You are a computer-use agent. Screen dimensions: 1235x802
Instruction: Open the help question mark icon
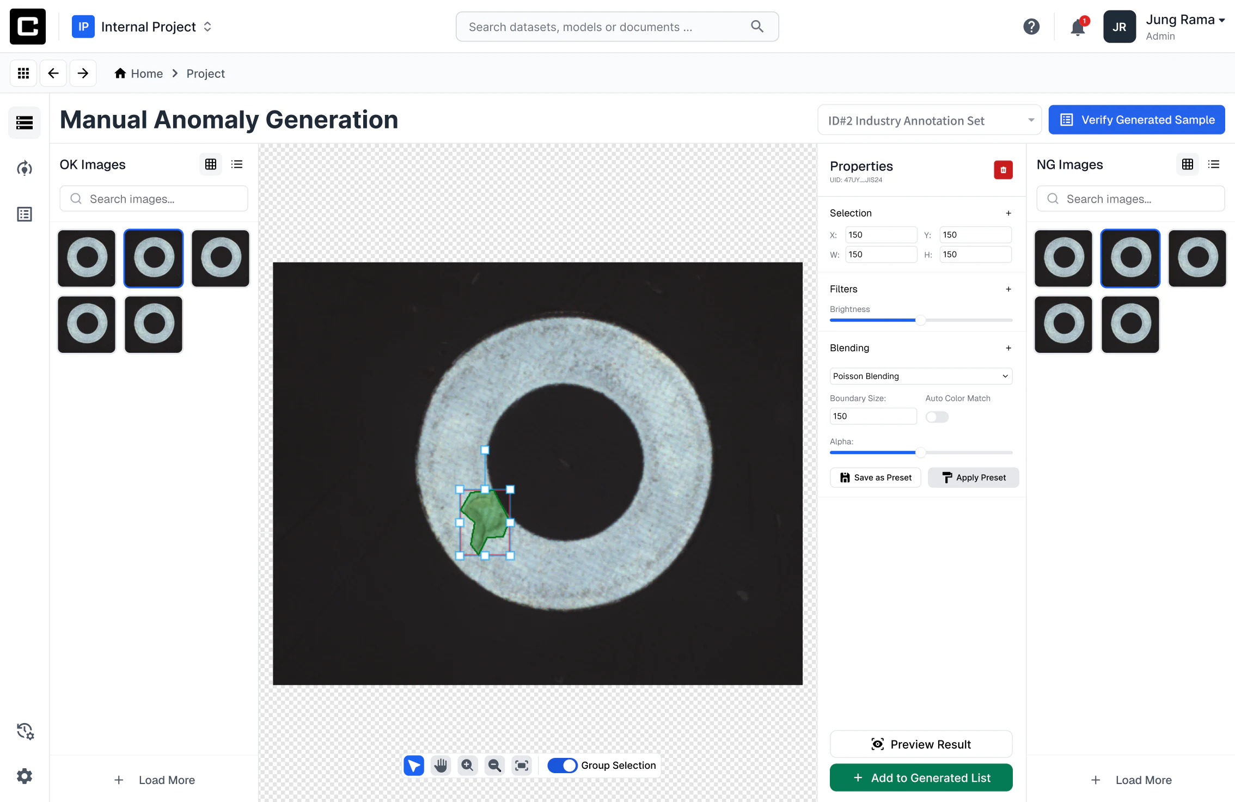coord(1031,27)
